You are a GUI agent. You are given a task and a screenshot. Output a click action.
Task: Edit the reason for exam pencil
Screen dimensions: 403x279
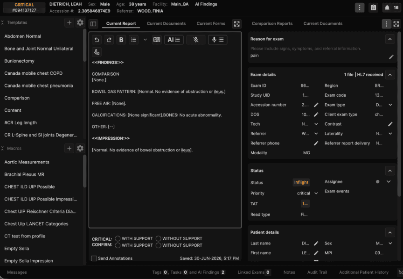391,57
